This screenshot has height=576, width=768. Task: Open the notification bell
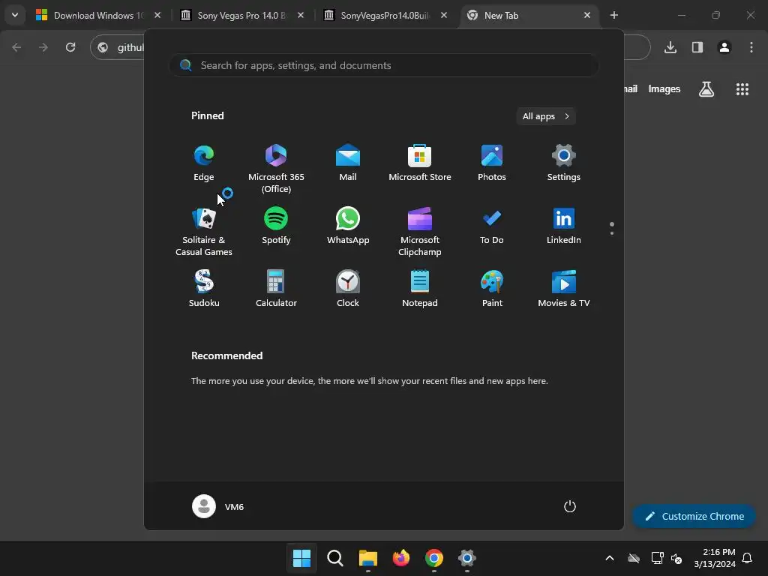pyautogui.click(x=747, y=558)
